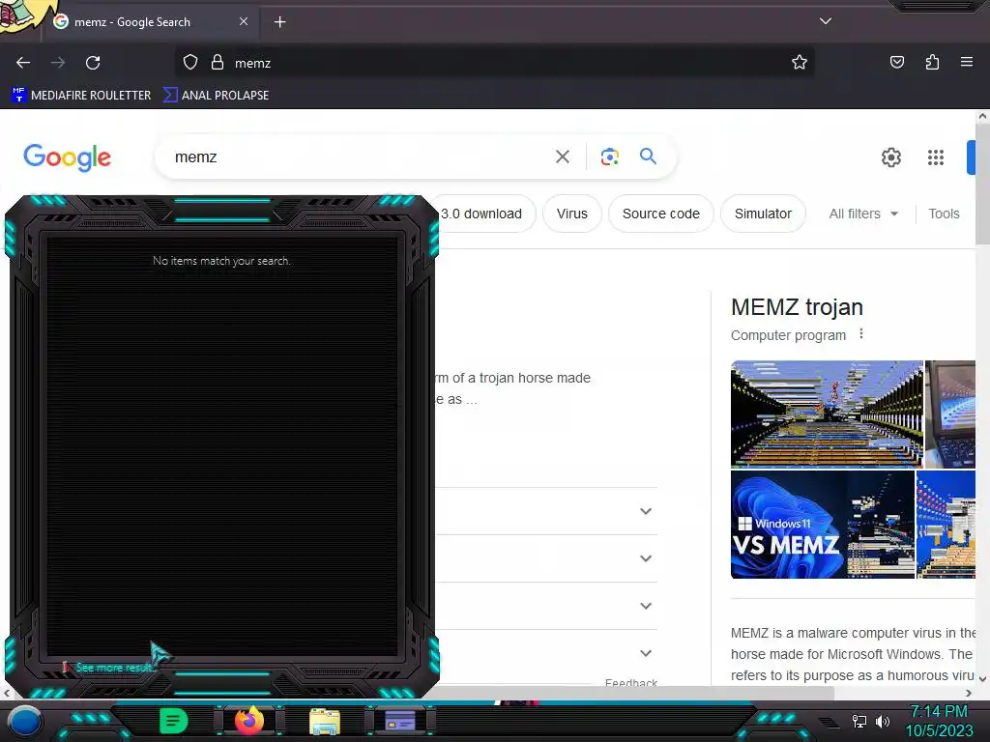The width and height of the screenshot is (990, 742).
Task: Open the Save to Pocket icon
Action: click(x=897, y=63)
